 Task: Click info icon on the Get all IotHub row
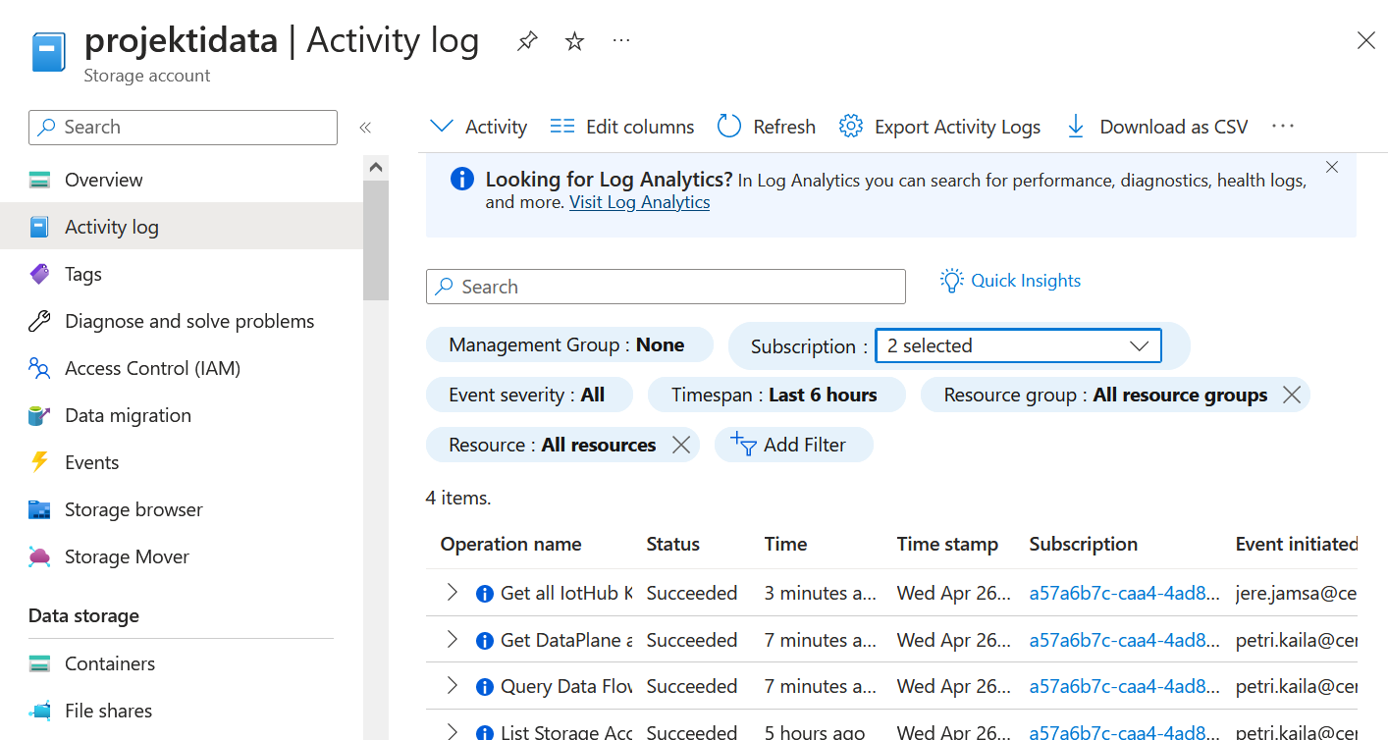[484, 593]
